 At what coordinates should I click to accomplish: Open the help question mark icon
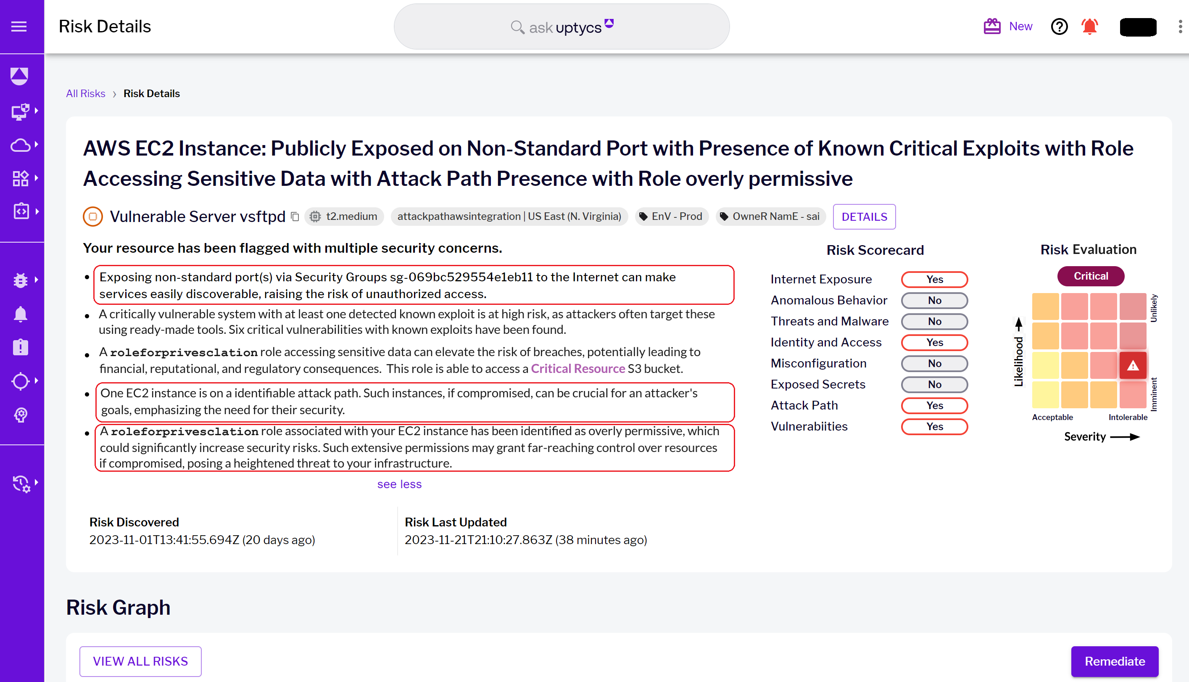[x=1059, y=26]
